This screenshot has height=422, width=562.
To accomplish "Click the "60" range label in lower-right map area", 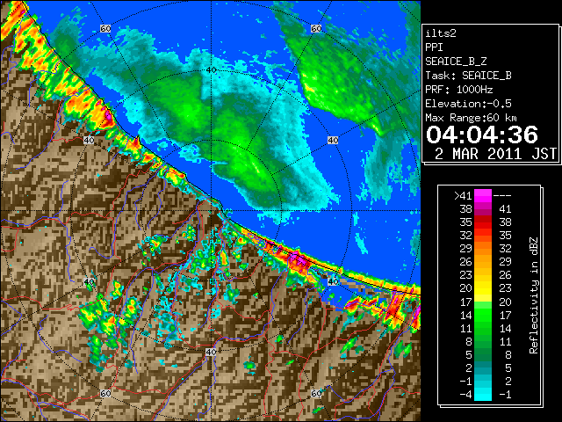I will pyautogui.click(x=316, y=393).
